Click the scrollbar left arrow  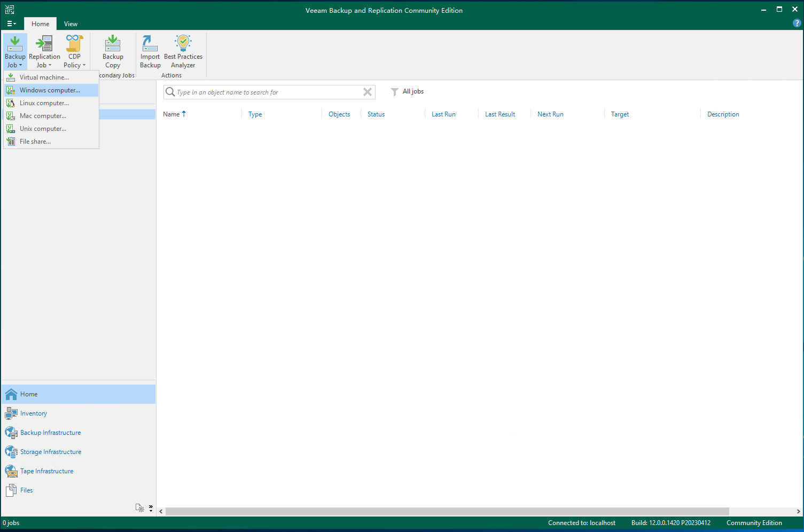pyautogui.click(x=161, y=512)
